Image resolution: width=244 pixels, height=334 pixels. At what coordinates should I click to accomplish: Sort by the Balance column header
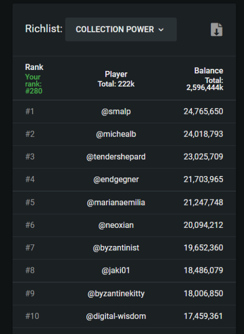point(209,71)
